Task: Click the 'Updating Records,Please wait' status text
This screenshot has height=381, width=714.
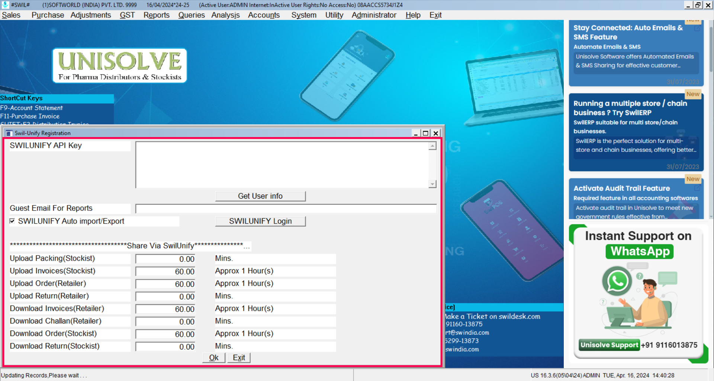Action: click(x=44, y=375)
